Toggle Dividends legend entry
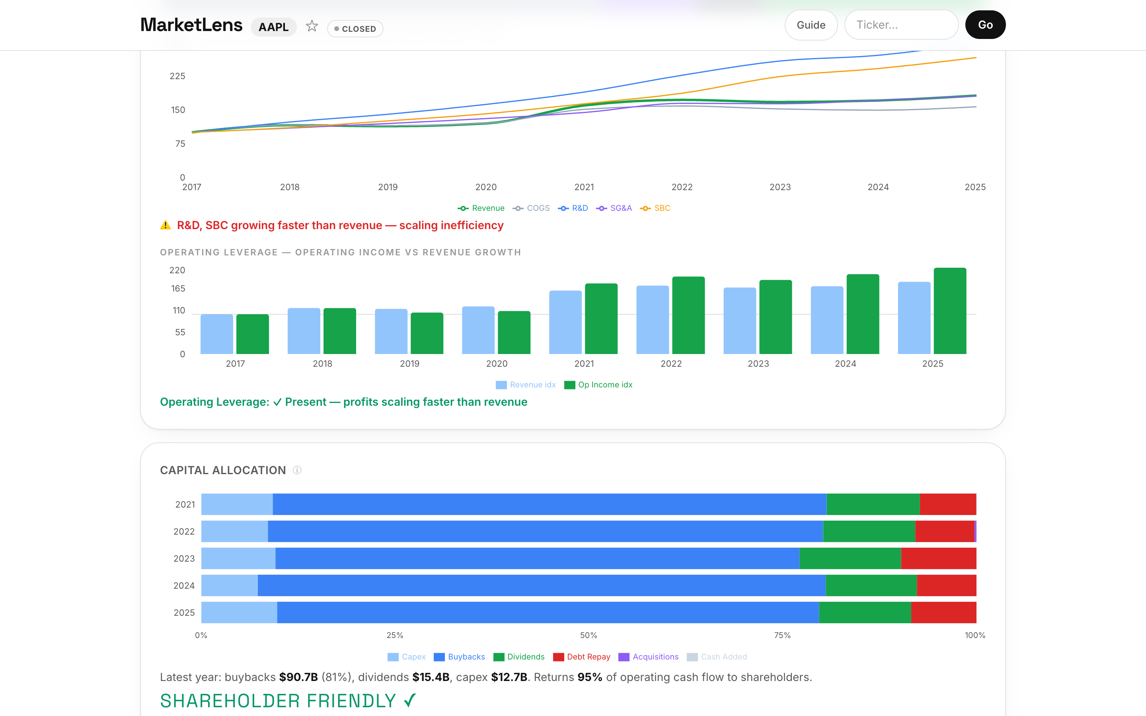1146x716 pixels. (519, 657)
